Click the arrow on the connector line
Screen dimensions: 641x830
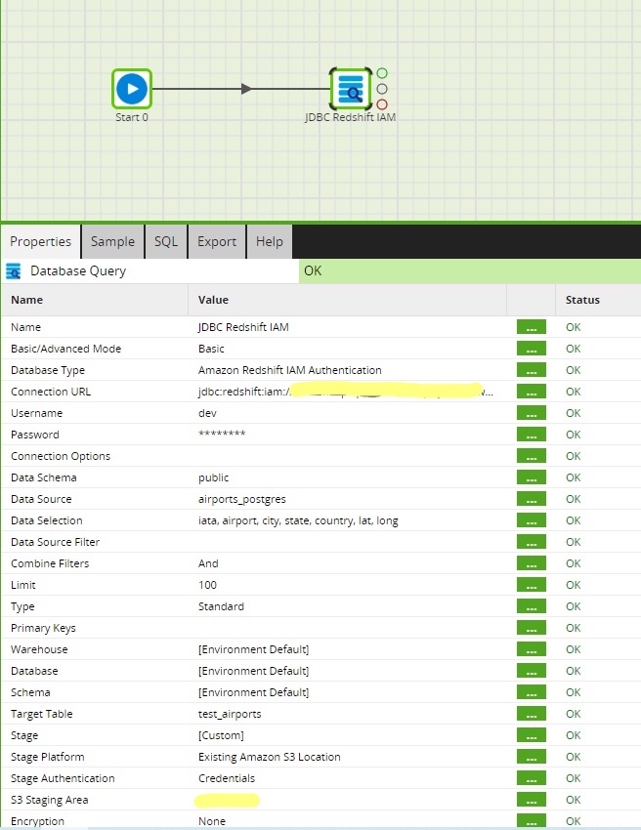(246, 89)
